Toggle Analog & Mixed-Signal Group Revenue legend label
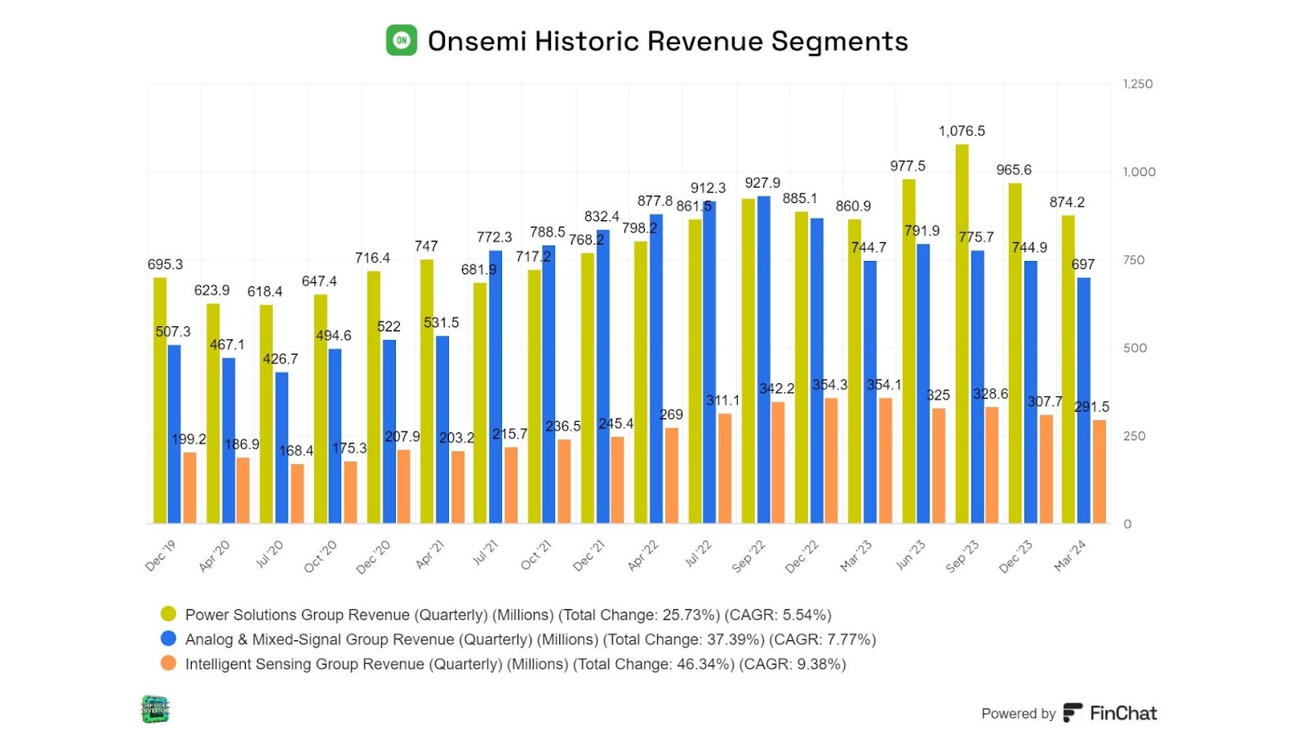 [x=531, y=639]
